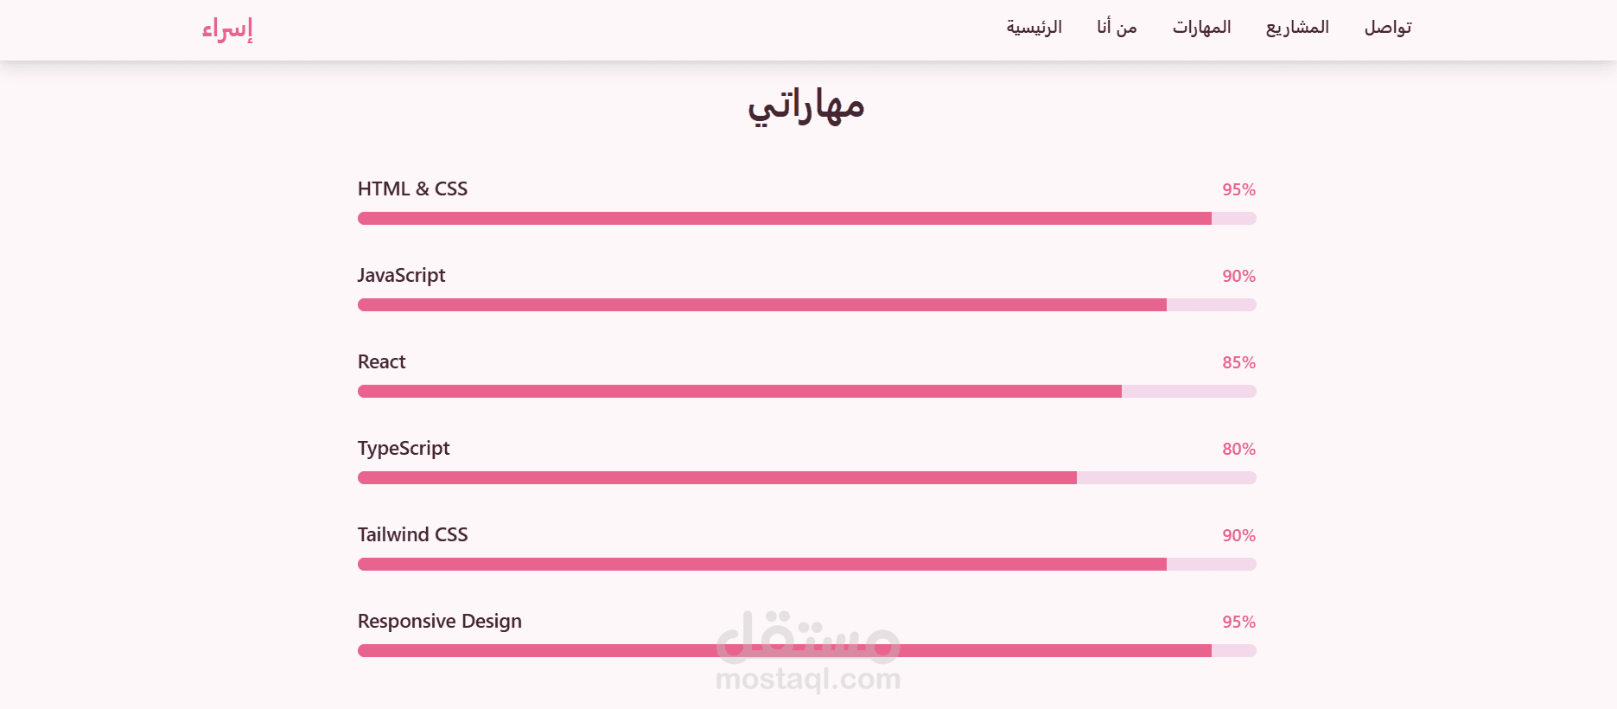This screenshot has height=709, width=1617.
Task: Click the React skill name
Action: (x=381, y=362)
